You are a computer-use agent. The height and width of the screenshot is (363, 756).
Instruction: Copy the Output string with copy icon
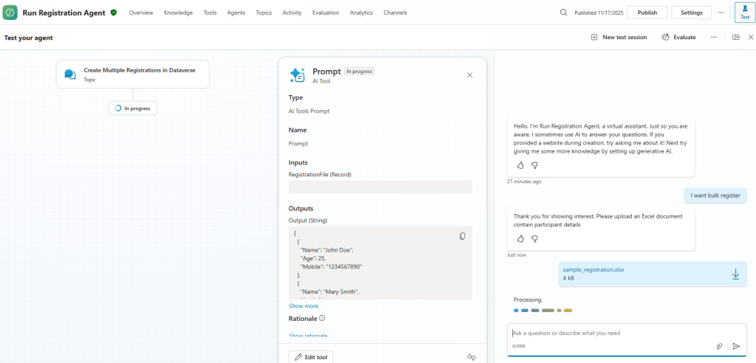pos(462,236)
